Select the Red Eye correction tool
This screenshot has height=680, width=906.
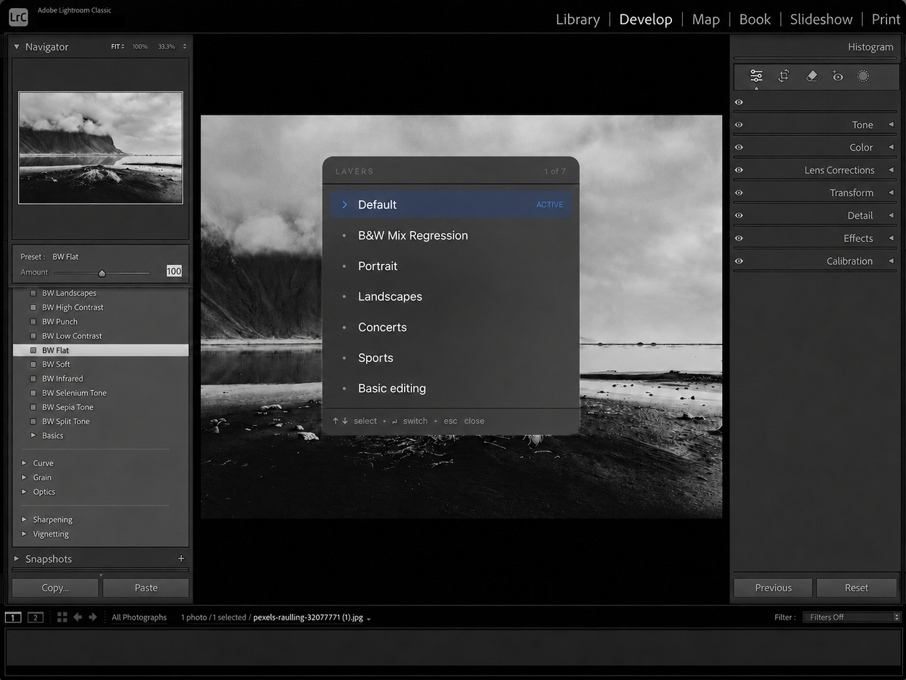coord(838,76)
